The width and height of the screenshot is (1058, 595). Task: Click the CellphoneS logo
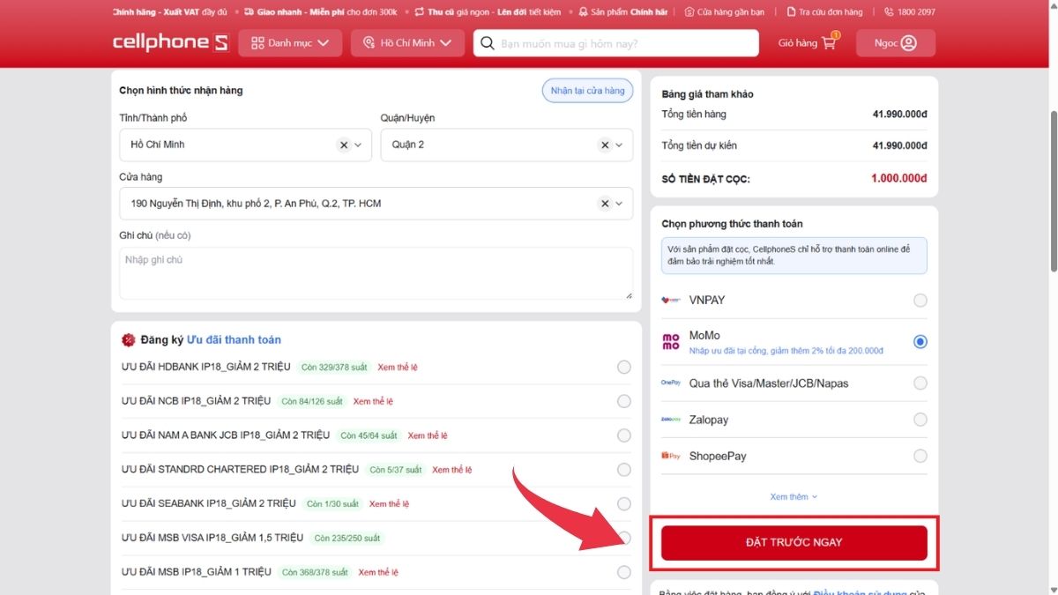point(171,42)
